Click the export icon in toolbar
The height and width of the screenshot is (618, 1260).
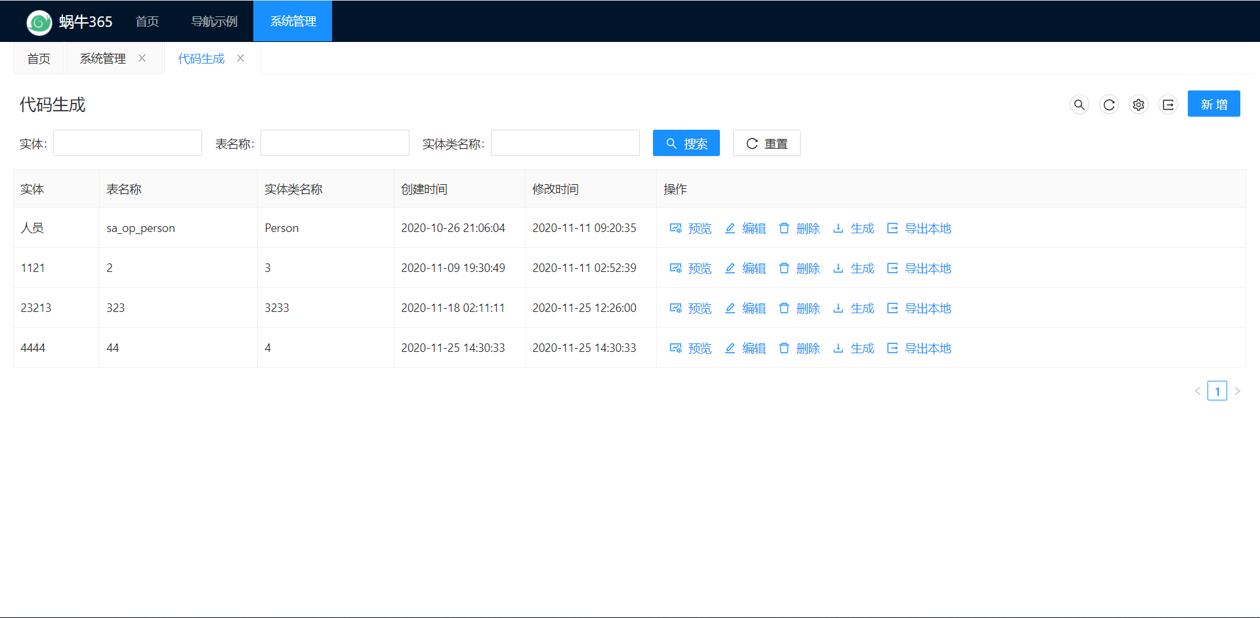1168,105
